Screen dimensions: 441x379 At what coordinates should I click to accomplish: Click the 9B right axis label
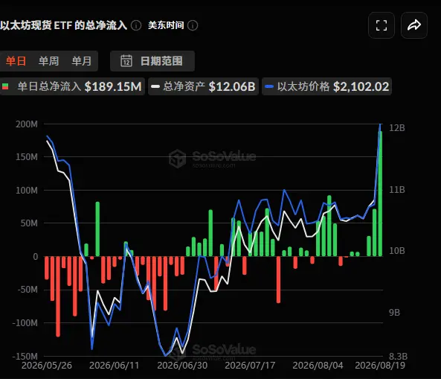click(394, 313)
